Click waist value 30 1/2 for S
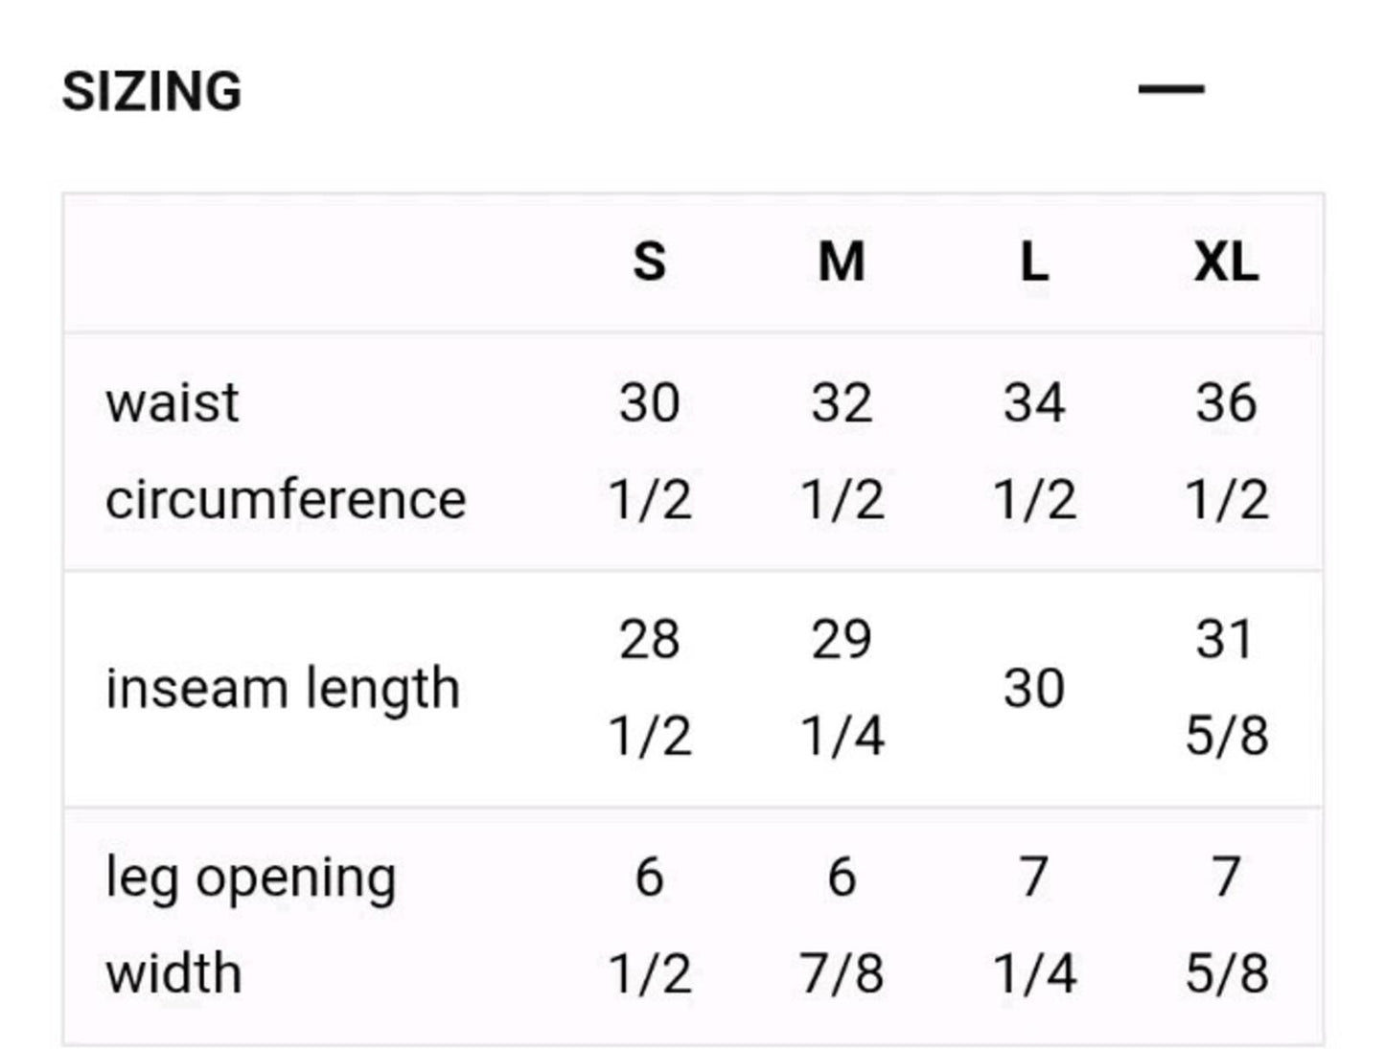The width and height of the screenshot is (1385, 1049). pos(649,451)
